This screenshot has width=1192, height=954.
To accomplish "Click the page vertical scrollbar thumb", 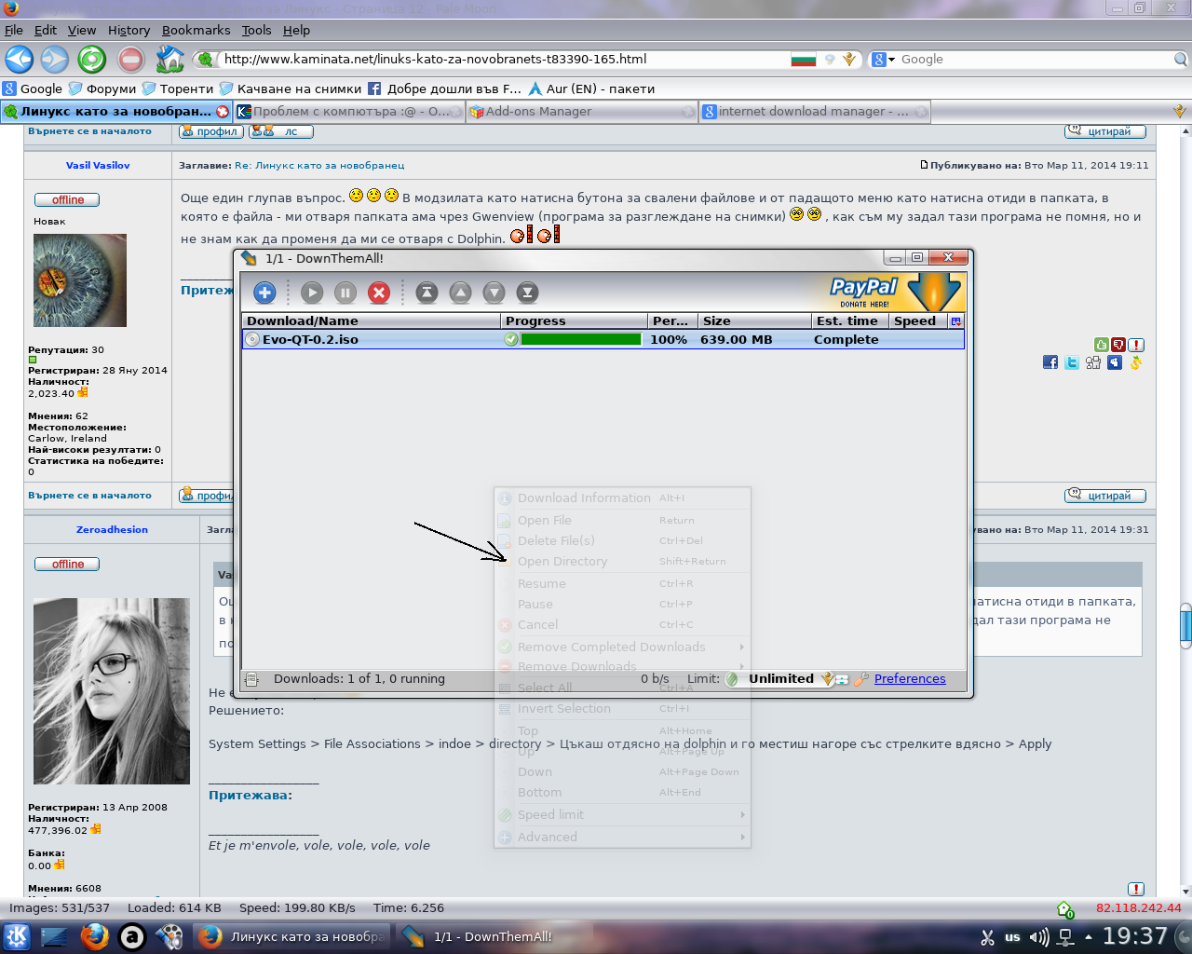I will (x=1185, y=625).
